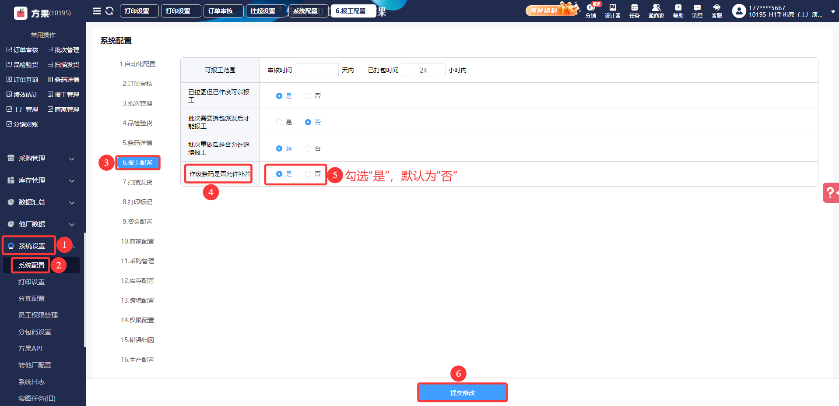Open 1.自动化配置 settings section
The width and height of the screenshot is (839, 406).
[137, 64]
